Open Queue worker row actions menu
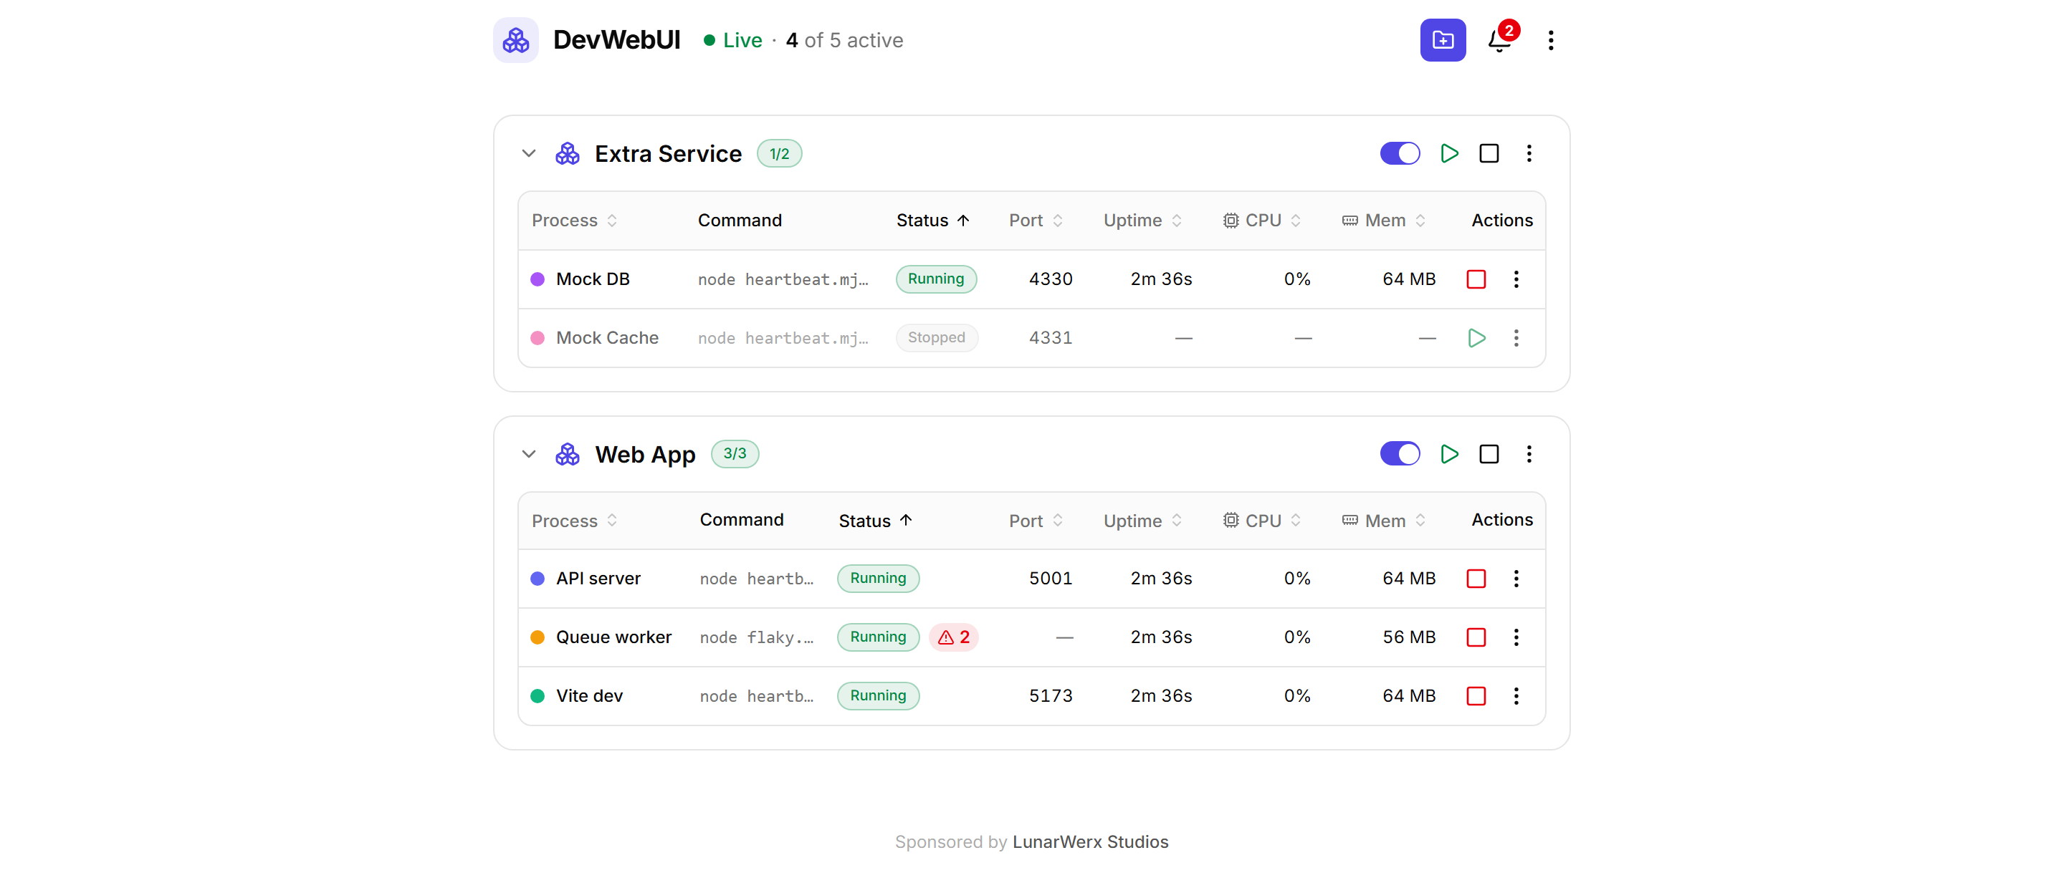Image resolution: width=2064 pixels, height=888 pixels. (x=1516, y=637)
